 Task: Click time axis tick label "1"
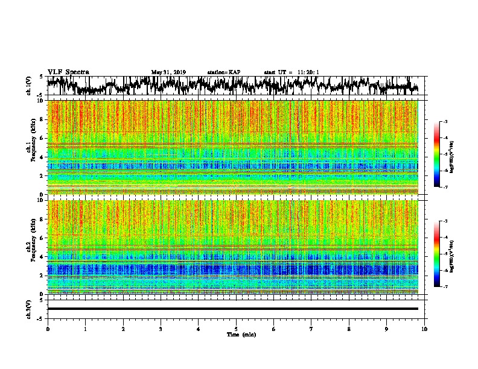[86, 329]
